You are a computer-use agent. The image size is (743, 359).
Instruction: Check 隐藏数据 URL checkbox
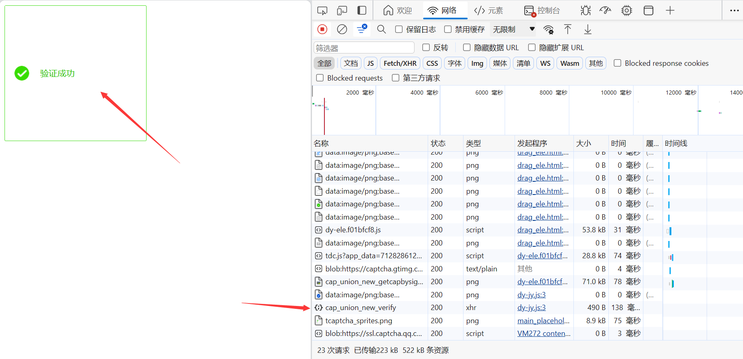point(467,47)
